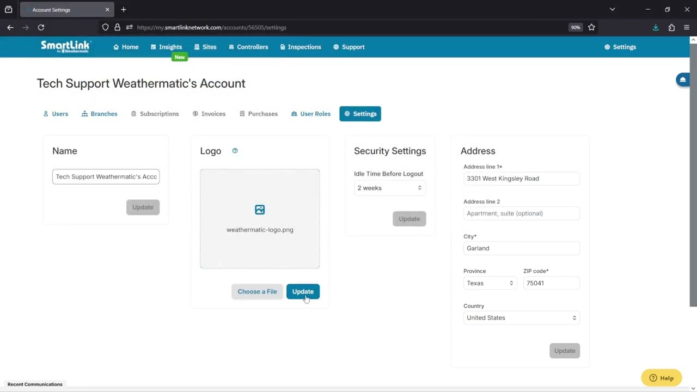Click the Tech Support Weathermatic's Account heading
The width and height of the screenshot is (697, 392).
point(141,83)
